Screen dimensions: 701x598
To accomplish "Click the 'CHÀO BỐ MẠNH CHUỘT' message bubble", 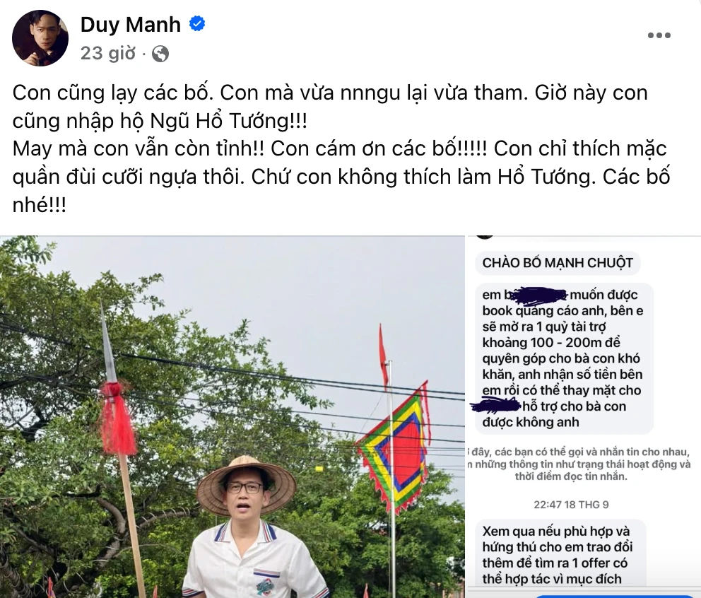I will [x=558, y=262].
